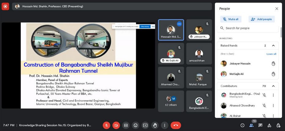Viewport: 285px width, 131px height.
Task: Toggle the People panel icon
Action: (252, 125)
